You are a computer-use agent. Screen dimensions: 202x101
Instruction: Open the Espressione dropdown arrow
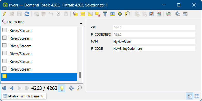tap(81, 24)
